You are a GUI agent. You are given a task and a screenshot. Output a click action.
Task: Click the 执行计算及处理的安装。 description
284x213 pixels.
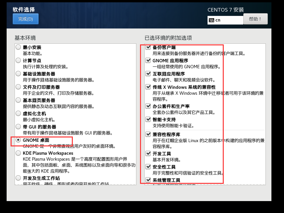(x=46, y=67)
